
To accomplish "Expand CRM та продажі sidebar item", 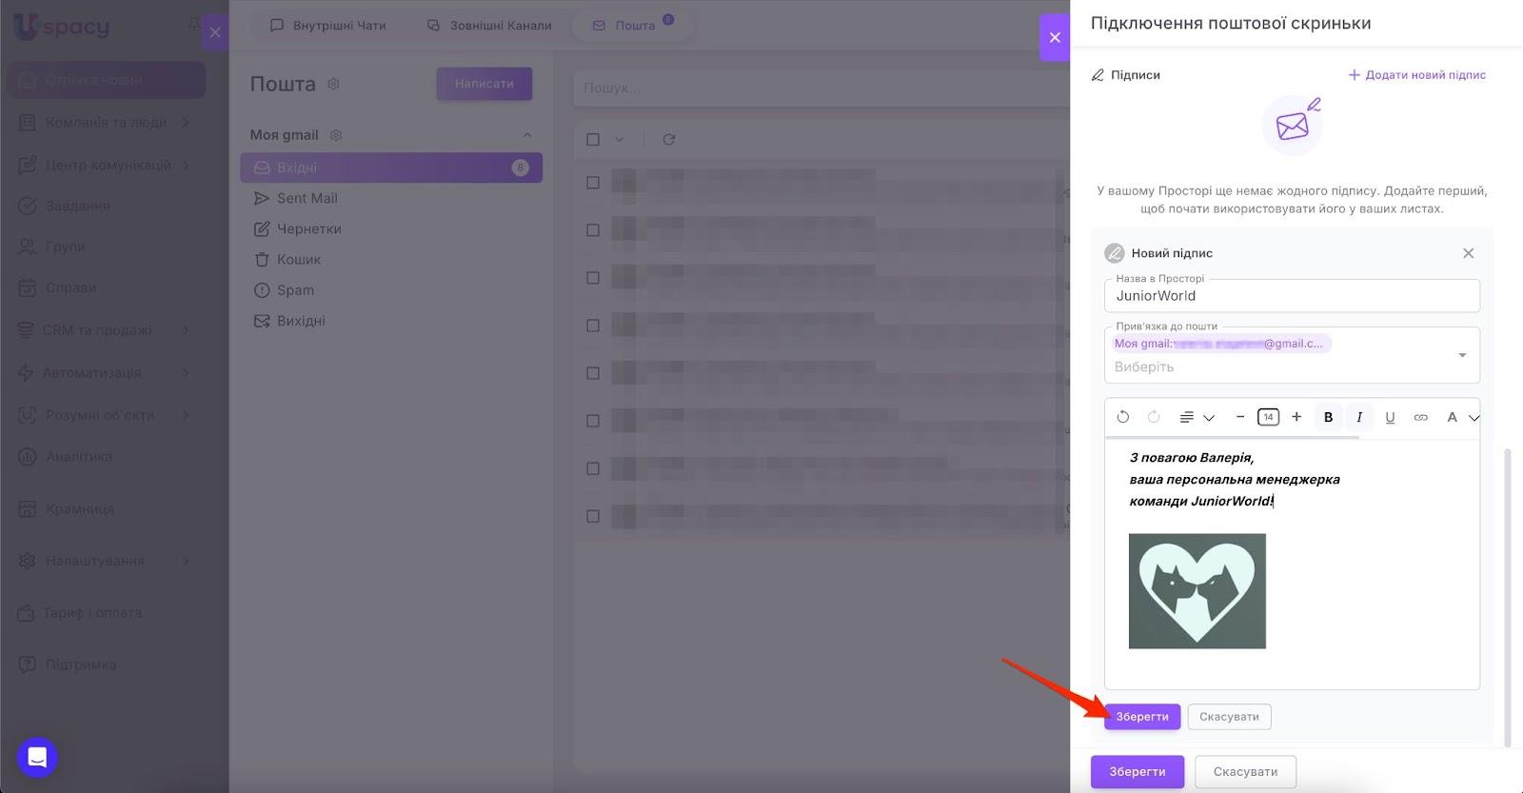I will coord(107,330).
